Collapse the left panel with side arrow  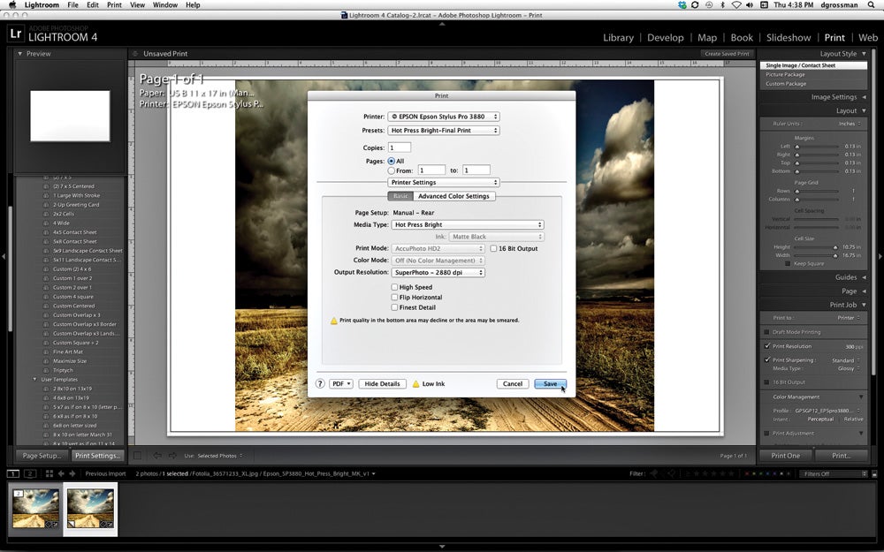(4, 256)
